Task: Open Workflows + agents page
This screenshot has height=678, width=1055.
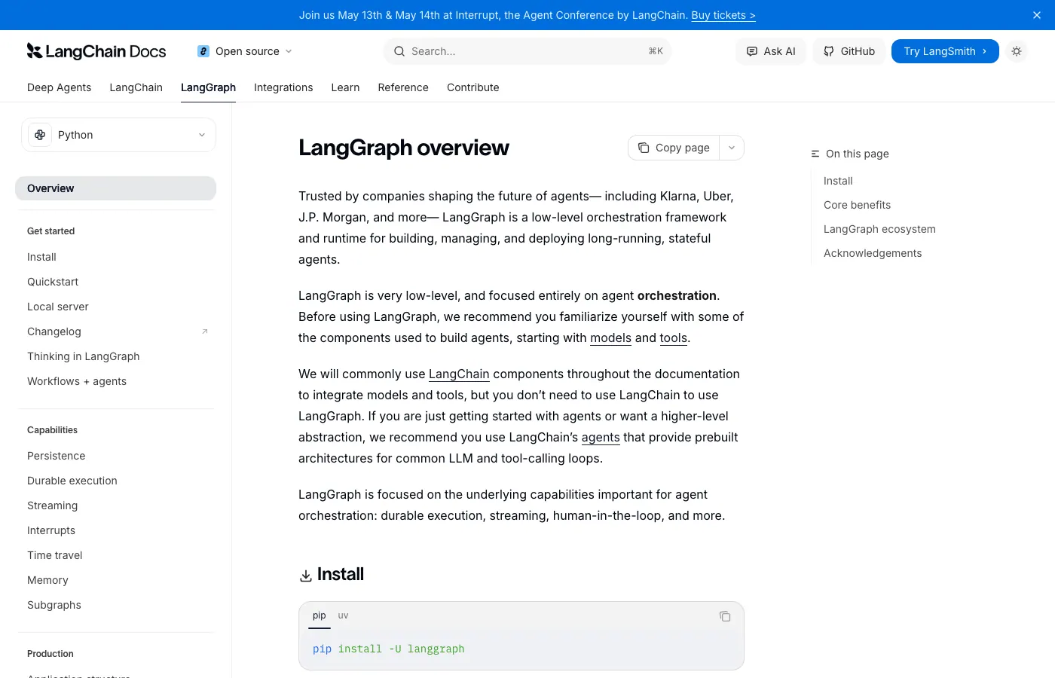Action: click(77, 381)
